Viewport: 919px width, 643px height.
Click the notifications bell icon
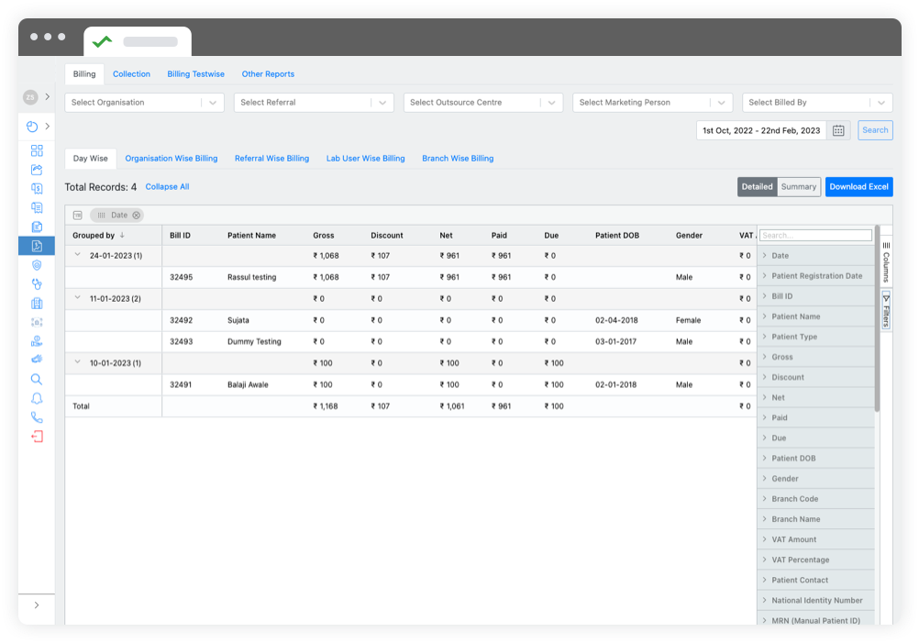click(x=37, y=397)
